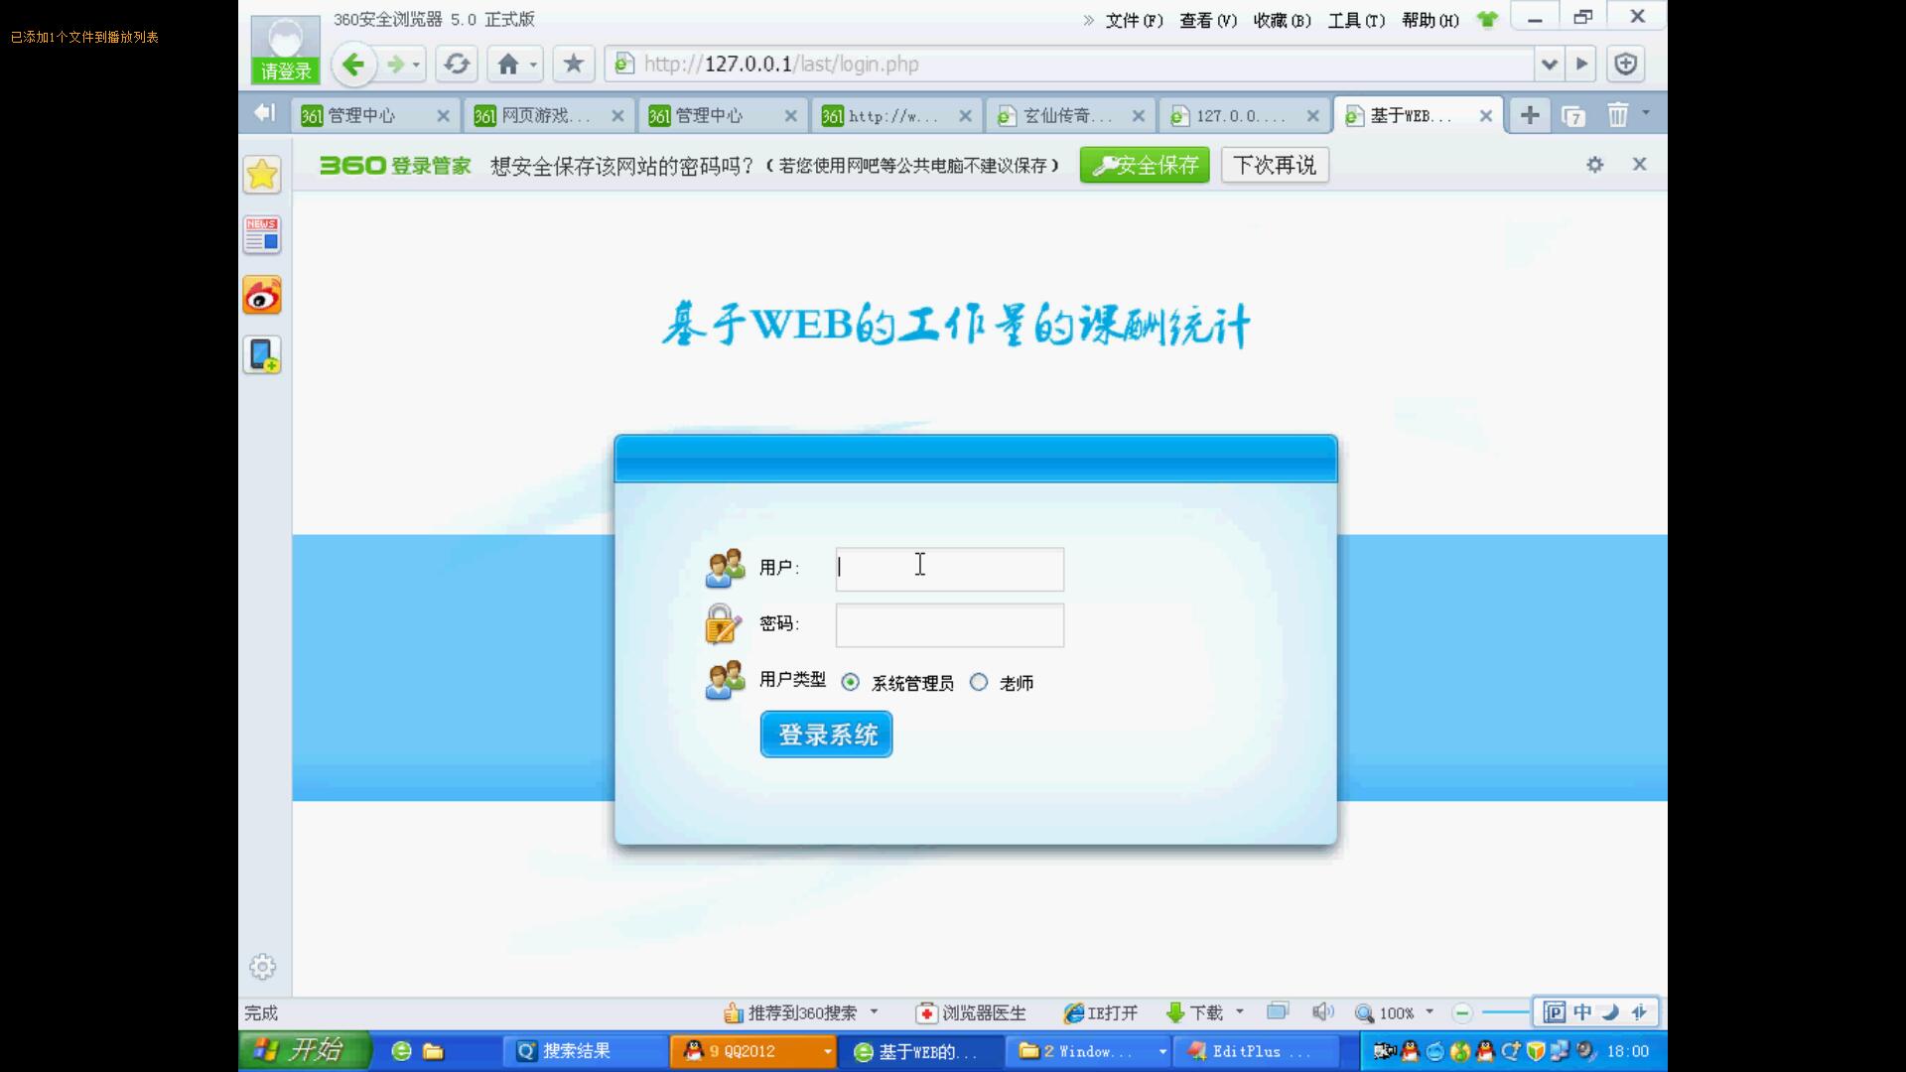Expand the hidden menu chevron before 文件

pyautogui.click(x=1088, y=20)
